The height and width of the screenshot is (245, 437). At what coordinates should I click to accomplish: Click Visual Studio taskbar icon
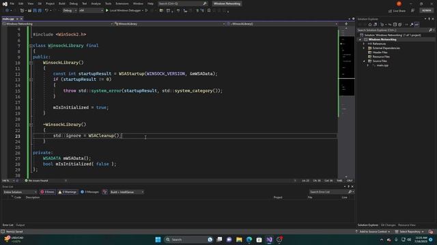[x=269, y=240]
